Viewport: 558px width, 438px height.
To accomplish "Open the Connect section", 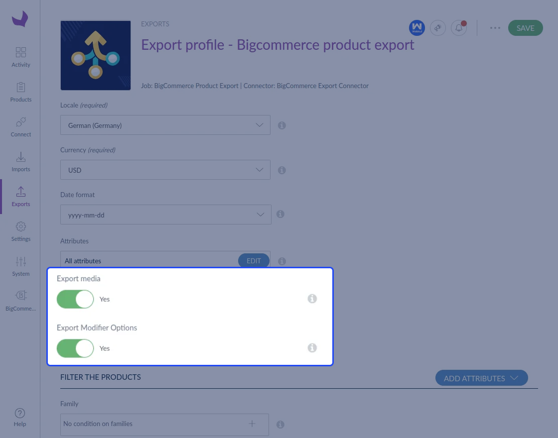I will point(20,127).
